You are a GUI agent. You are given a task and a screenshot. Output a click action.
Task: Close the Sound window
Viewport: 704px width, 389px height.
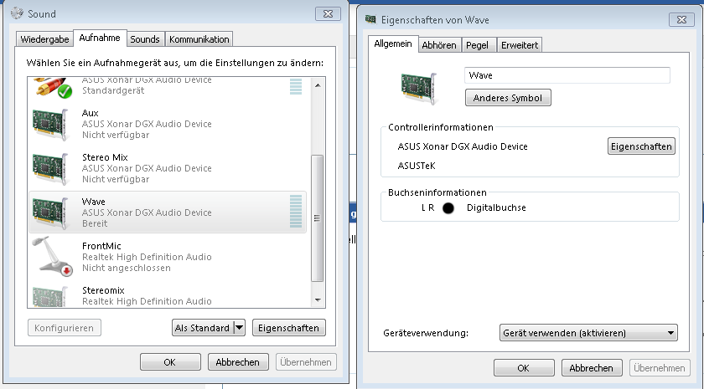[328, 14]
